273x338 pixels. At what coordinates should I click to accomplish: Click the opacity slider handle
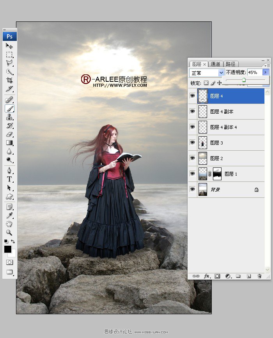point(244,80)
